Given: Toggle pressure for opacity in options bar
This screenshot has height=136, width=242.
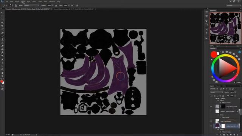Looking at the screenshot, I should (x=56, y=6).
